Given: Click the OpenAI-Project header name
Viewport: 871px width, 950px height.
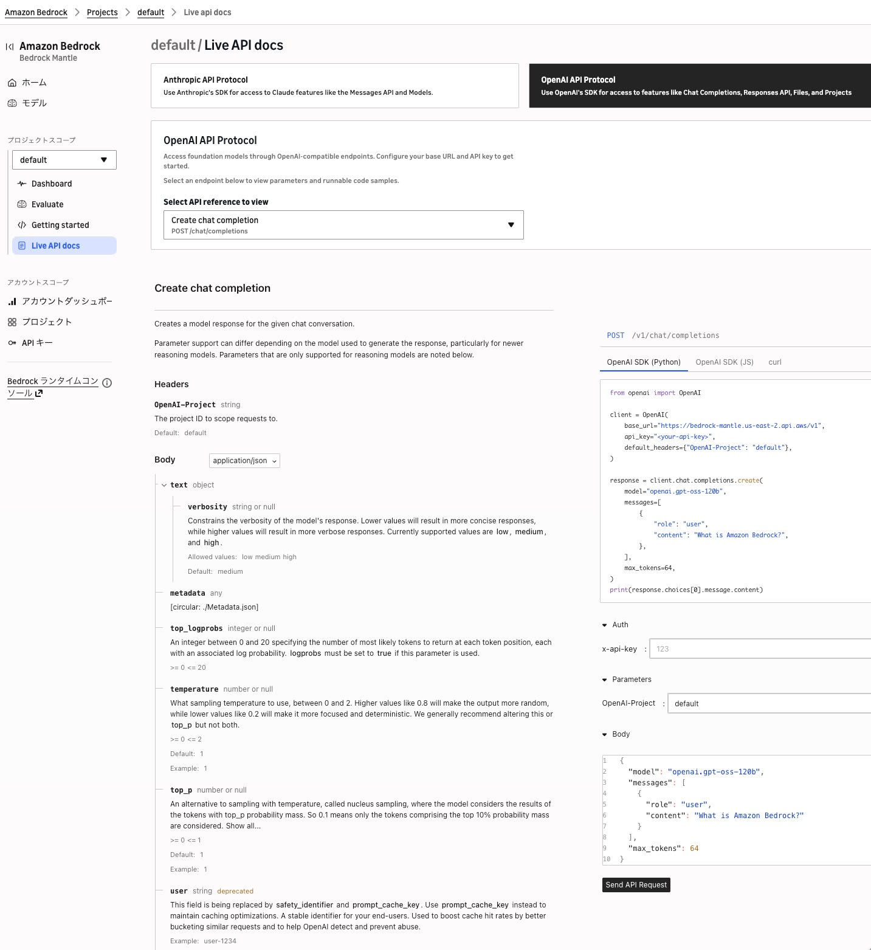Looking at the screenshot, I should pos(185,405).
